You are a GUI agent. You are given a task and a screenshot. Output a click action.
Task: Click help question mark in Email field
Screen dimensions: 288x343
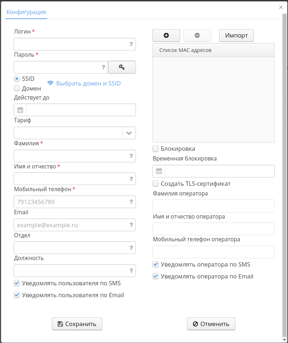(131, 225)
